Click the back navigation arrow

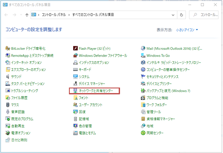point(6,15)
